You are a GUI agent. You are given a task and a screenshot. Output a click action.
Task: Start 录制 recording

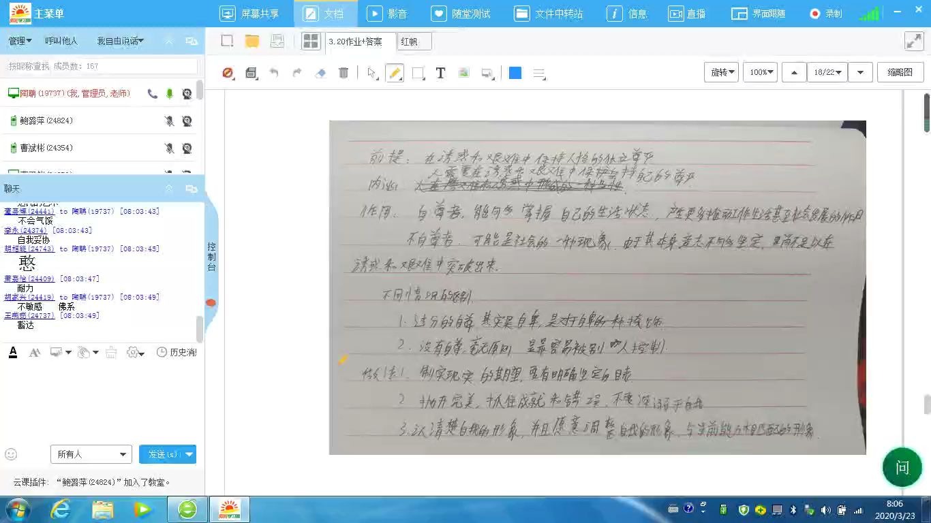(826, 14)
